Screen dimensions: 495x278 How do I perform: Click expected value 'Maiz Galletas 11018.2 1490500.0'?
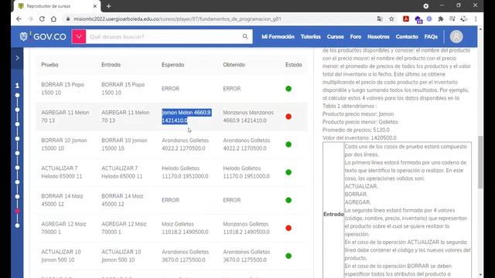pyautogui.click(x=185, y=228)
